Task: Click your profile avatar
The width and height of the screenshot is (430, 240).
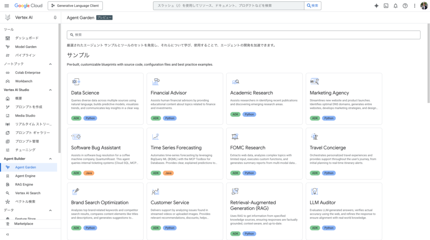Action: coord(424,5)
